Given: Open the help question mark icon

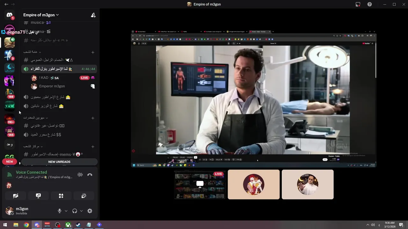Looking at the screenshot, I should click(x=369, y=4).
